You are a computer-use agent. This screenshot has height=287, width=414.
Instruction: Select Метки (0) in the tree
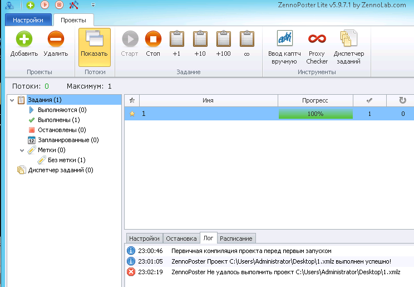[x=52, y=150]
